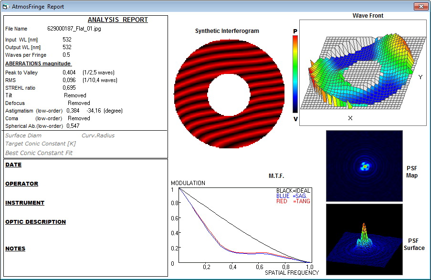Click file name 629000187_Flat_01.jpg

[74, 29]
